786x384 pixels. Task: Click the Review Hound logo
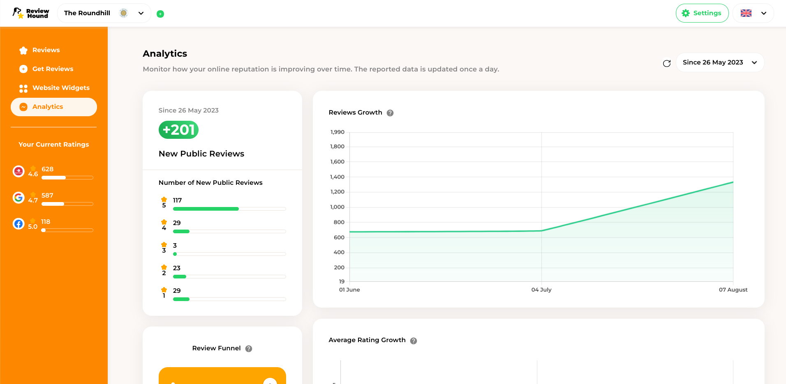31,13
